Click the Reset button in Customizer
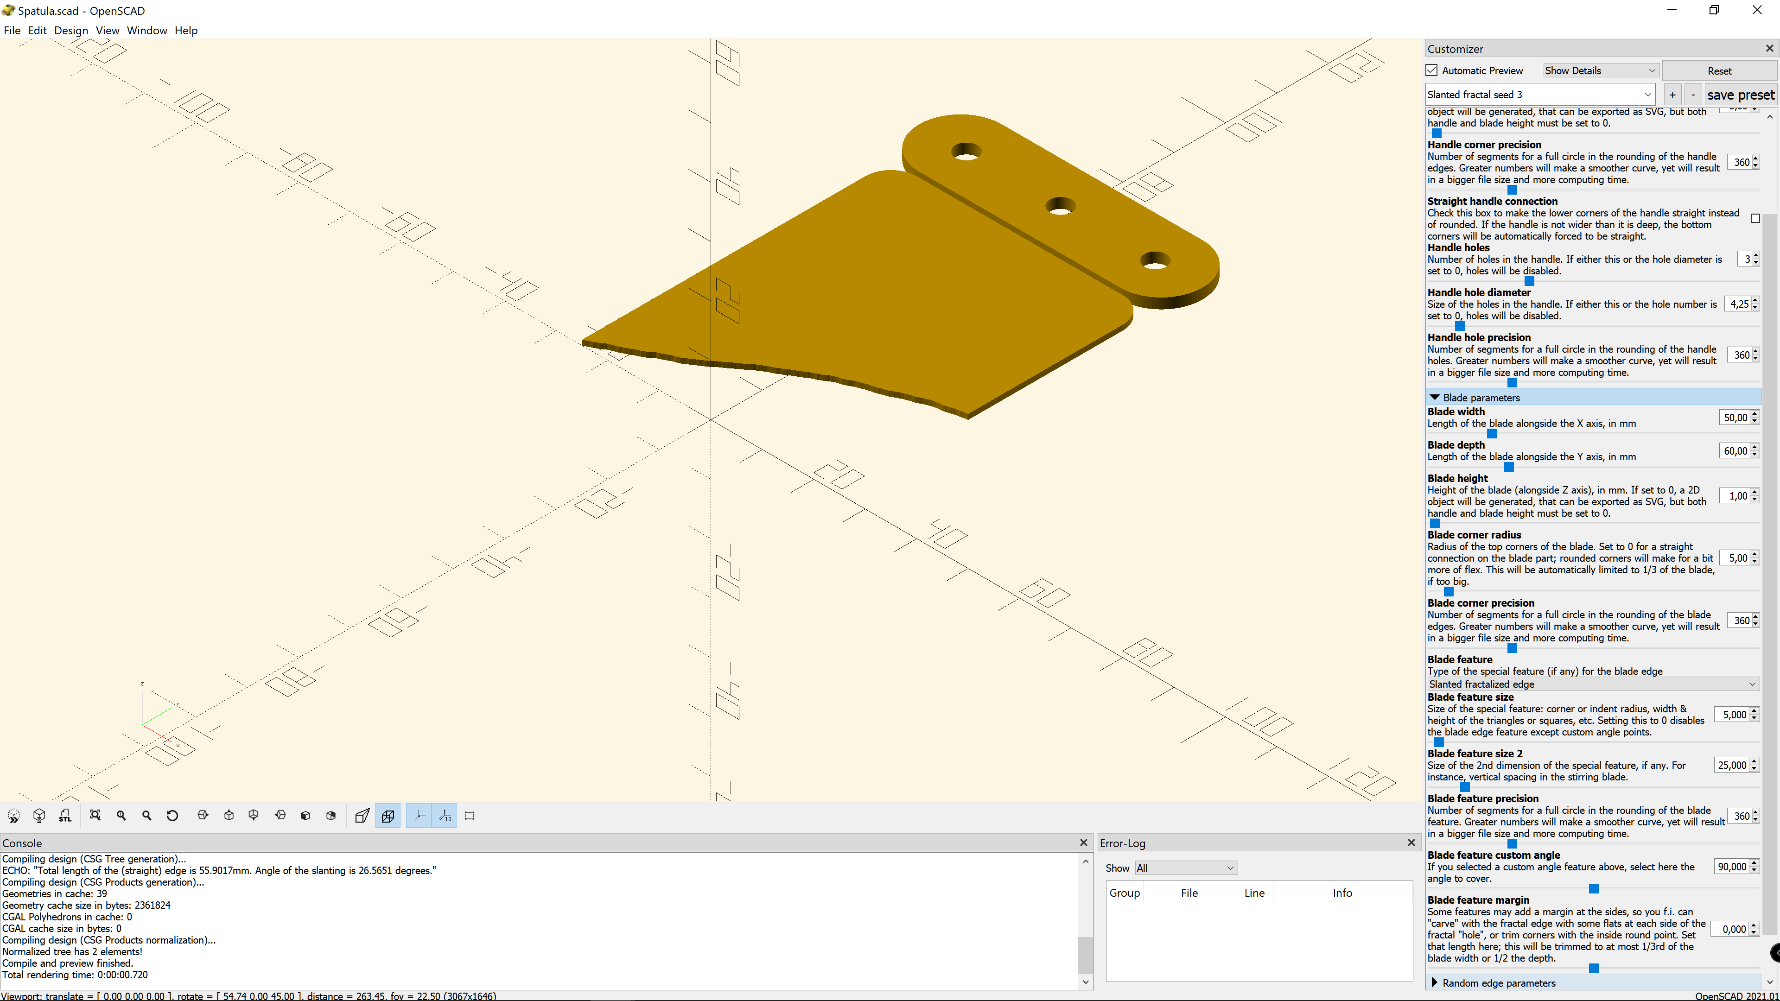 (x=1719, y=70)
